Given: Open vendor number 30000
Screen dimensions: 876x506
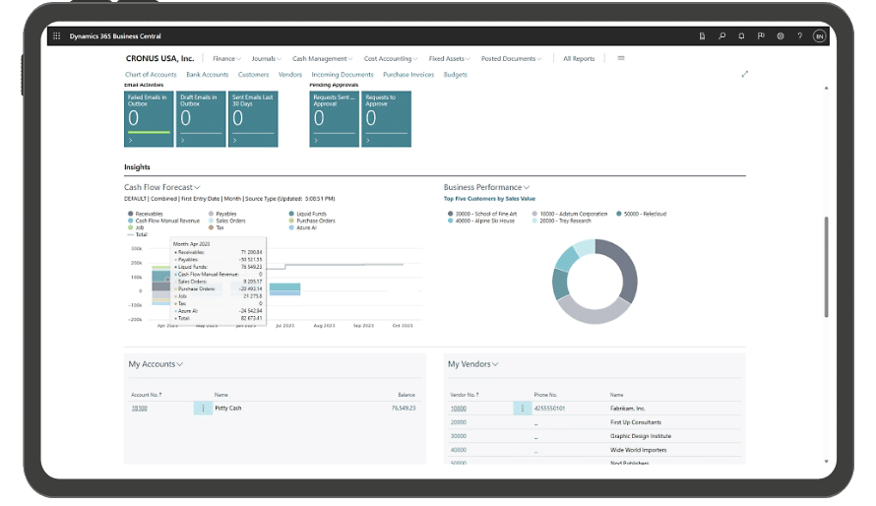Looking at the screenshot, I should click(x=458, y=436).
